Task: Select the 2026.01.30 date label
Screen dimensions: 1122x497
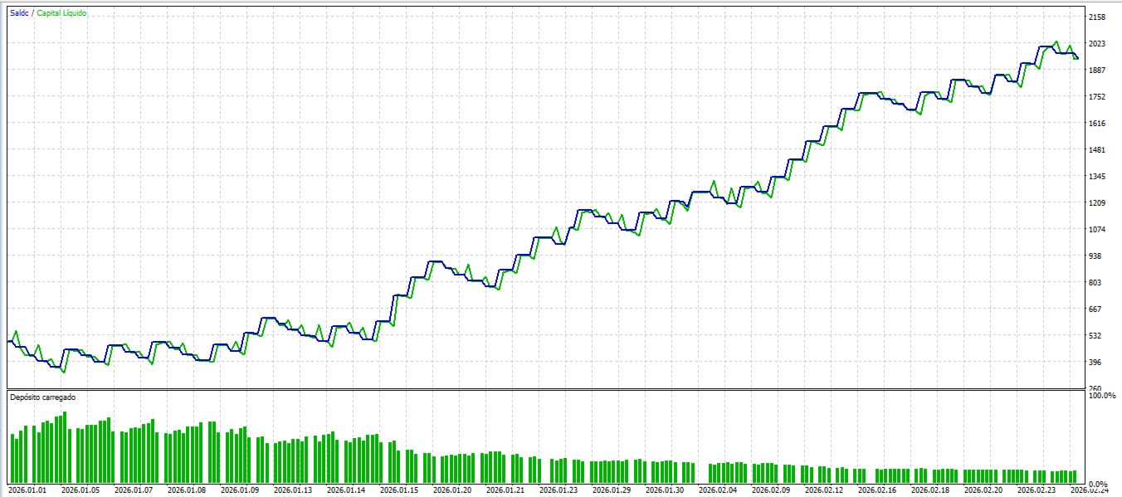Action: point(663,490)
